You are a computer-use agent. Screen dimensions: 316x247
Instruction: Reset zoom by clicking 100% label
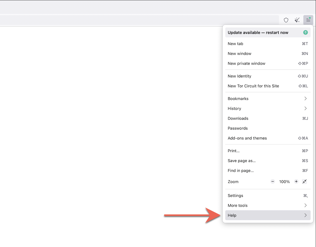(x=284, y=182)
